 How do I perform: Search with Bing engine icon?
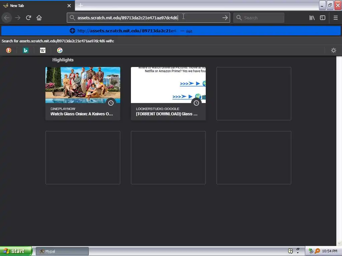click(25, 51)
